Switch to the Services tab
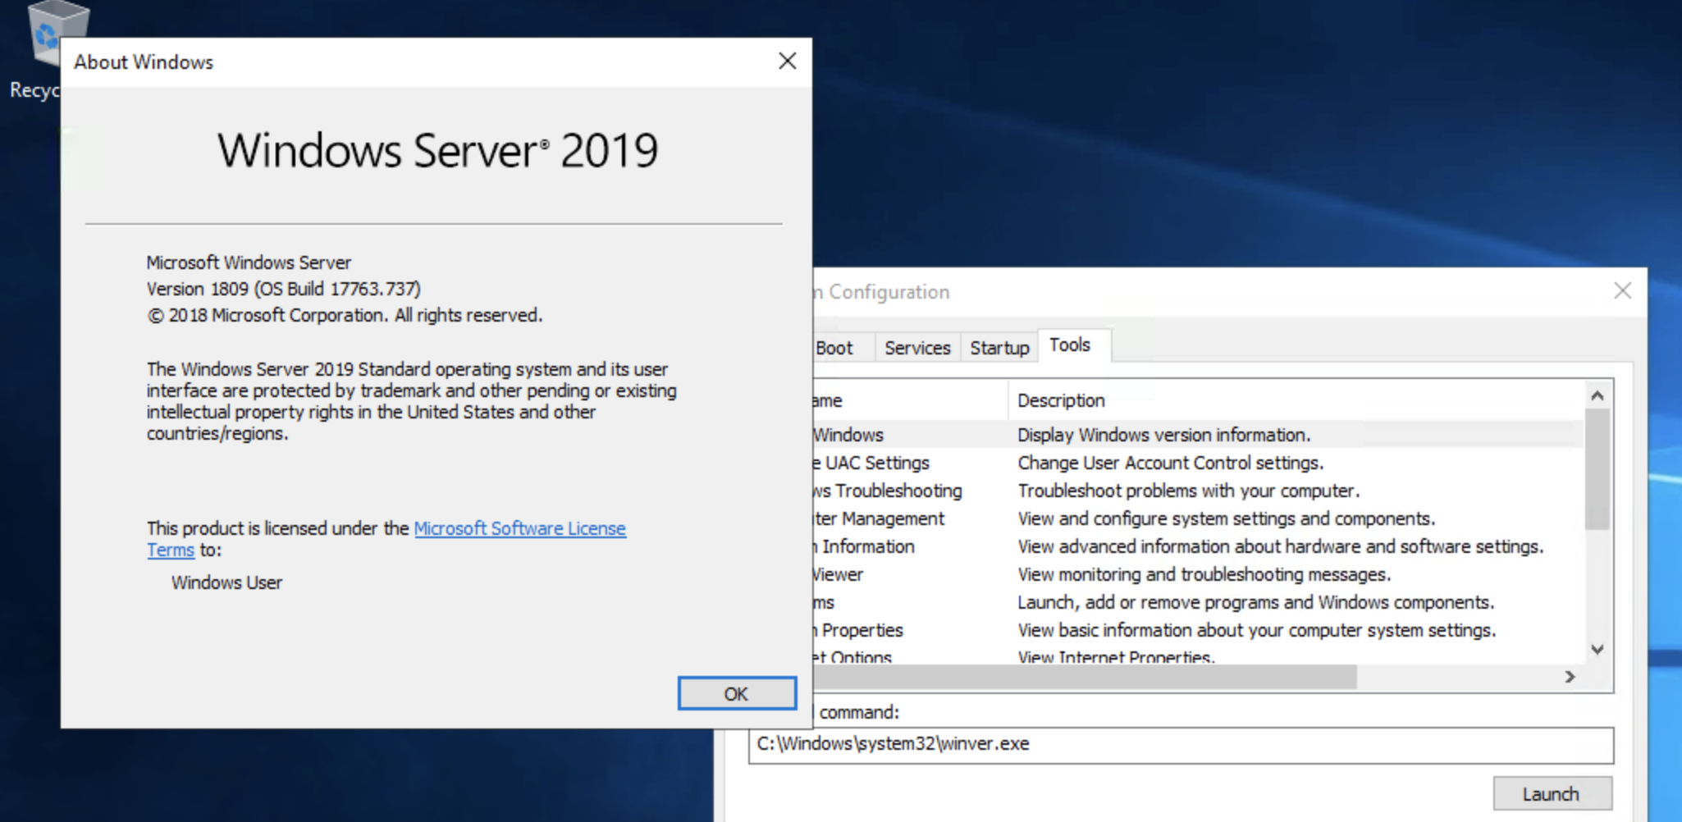The image size is (1682, 822). click(x=916, y=348)
